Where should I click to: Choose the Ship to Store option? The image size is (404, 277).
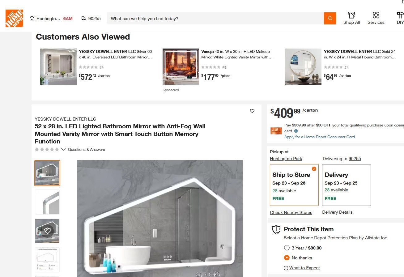click(294, 185)
